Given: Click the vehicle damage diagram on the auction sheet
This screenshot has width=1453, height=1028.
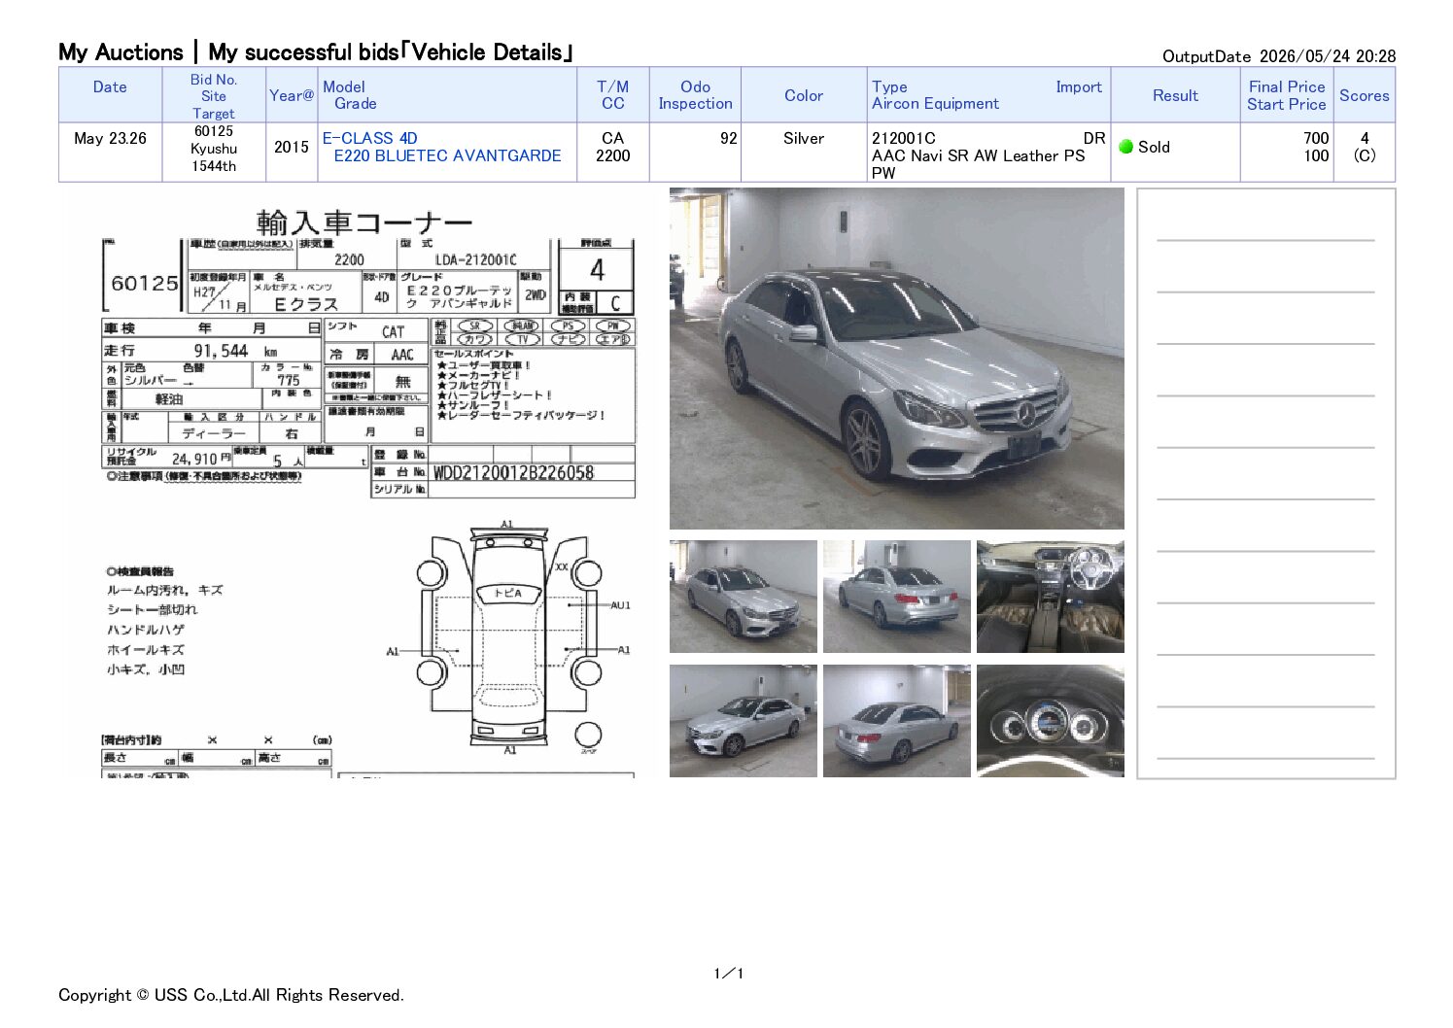Looking at the screenshot, I should 508,638.
